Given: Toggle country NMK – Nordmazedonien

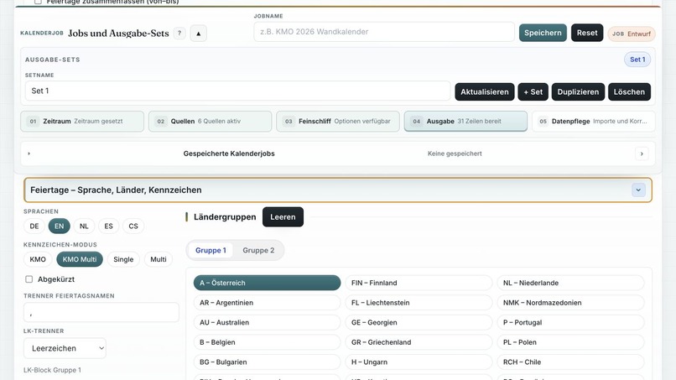Looking at the screenshot, I should click(570, 303).
